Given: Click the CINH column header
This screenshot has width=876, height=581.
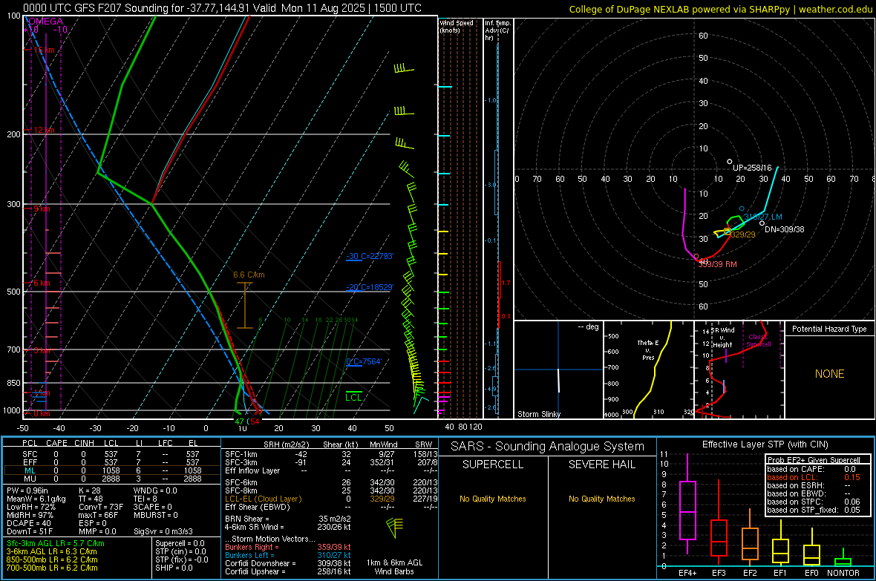Looking at the screenshot, I should 84,443.
